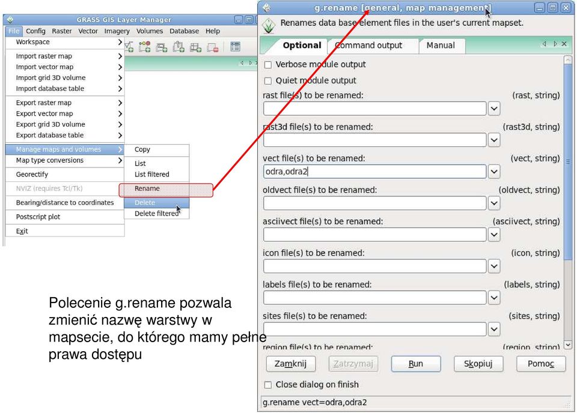Open the Database menu
577x413 pixels.
pyautogui.click(x=184, y=31)
